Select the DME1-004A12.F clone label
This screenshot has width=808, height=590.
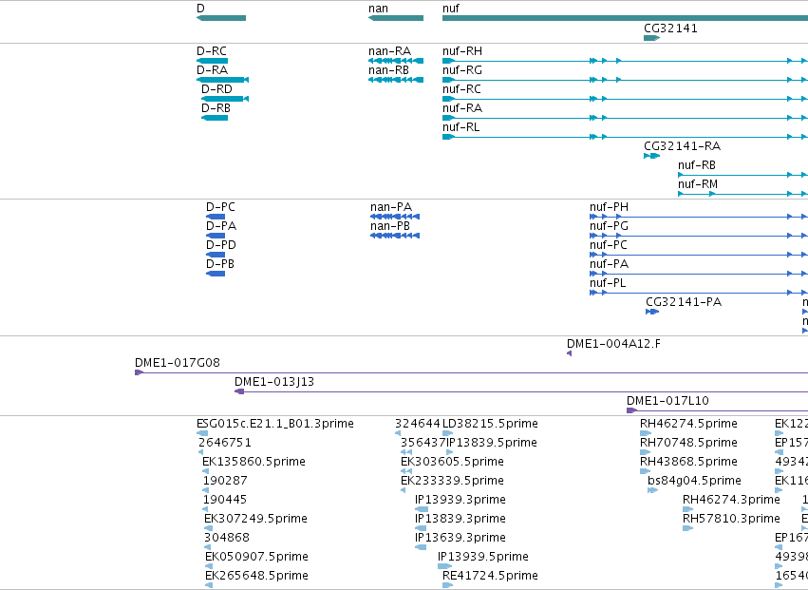click(x=613, y=344)
